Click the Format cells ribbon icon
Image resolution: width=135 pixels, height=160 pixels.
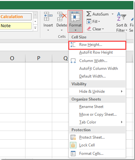point(75,16)
